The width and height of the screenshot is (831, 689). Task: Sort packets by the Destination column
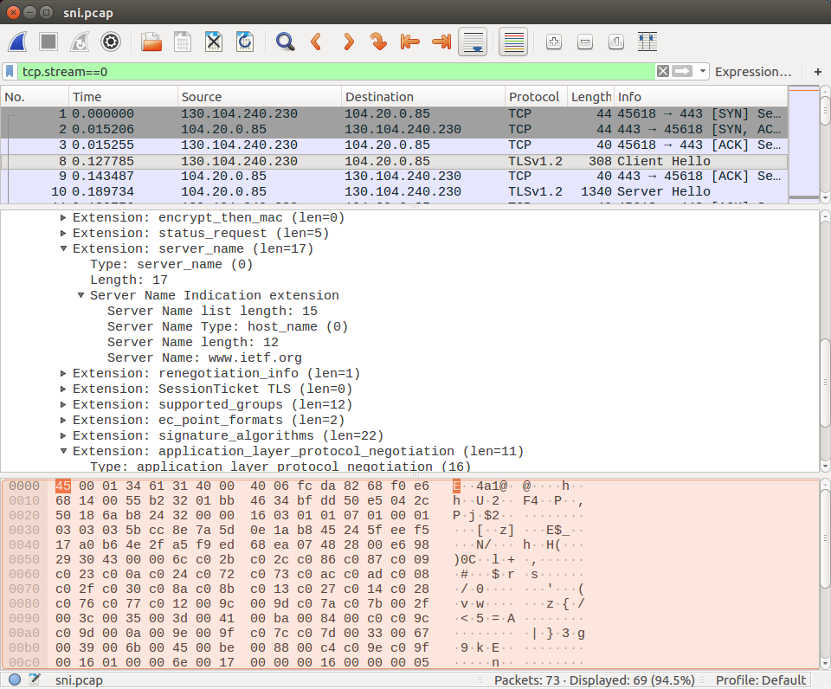(423, 97)
